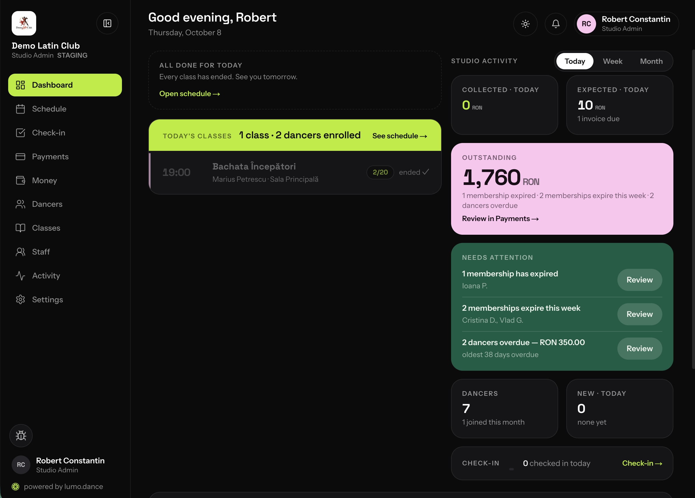
Task: Toggle the light theme sun icon
Action: tap(525, 24)
